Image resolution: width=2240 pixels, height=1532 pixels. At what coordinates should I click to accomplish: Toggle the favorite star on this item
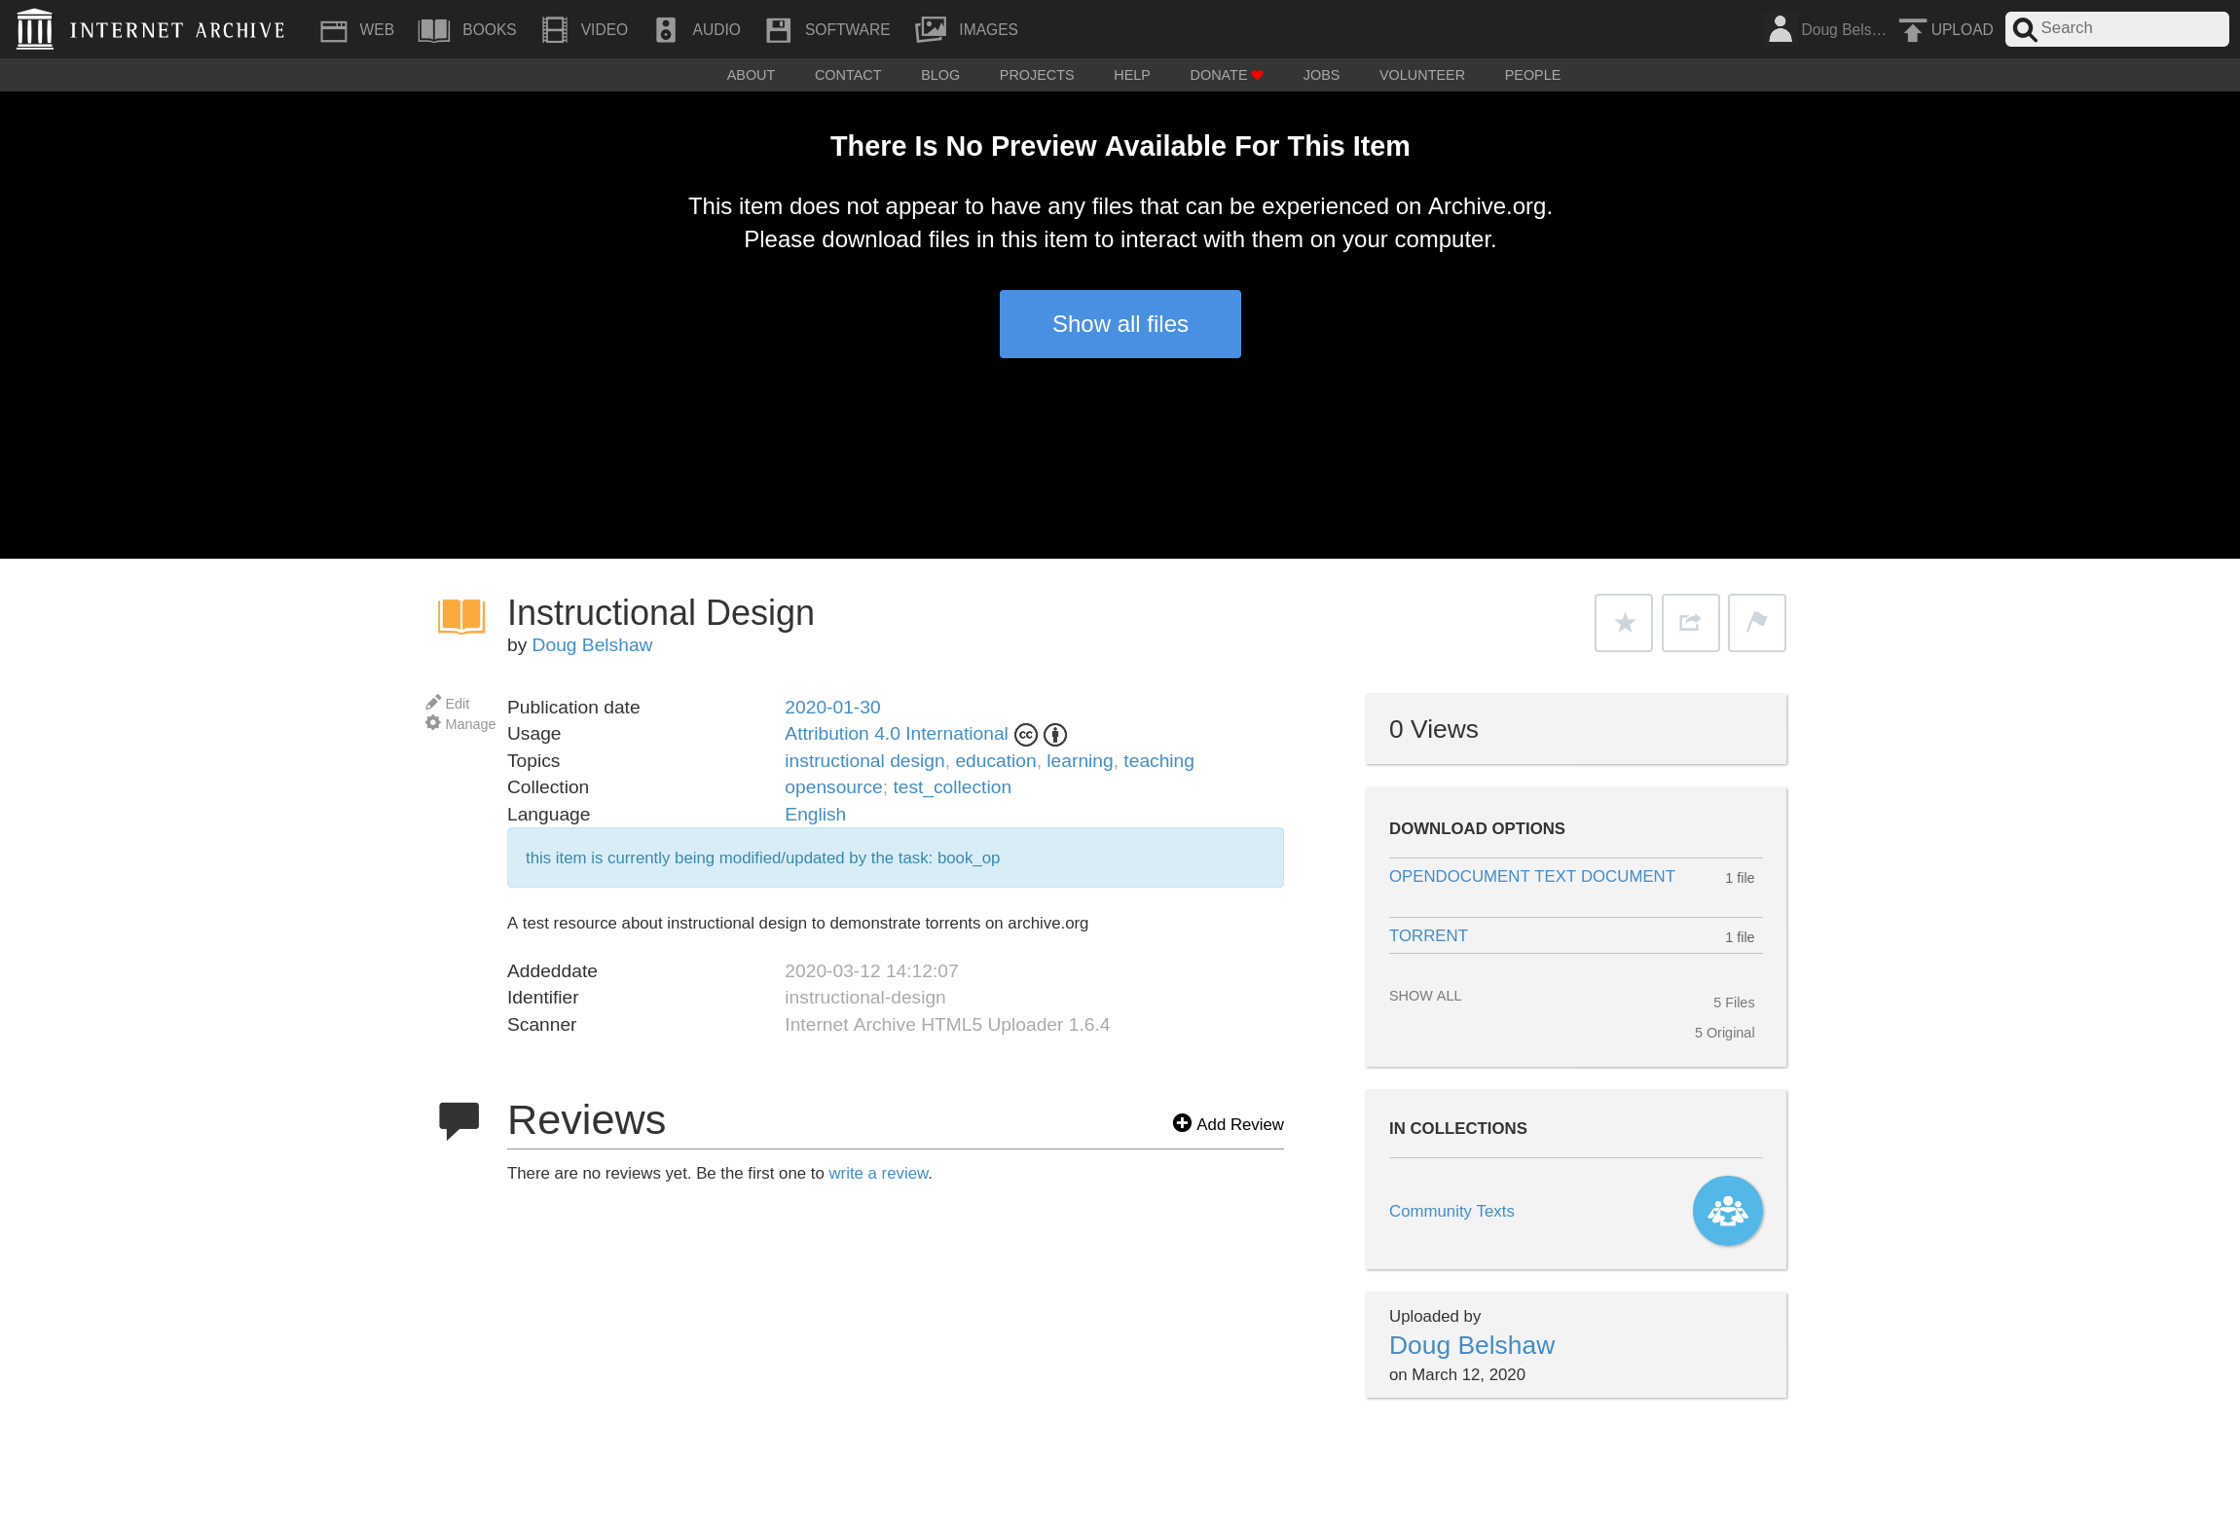pos(1622,622)
